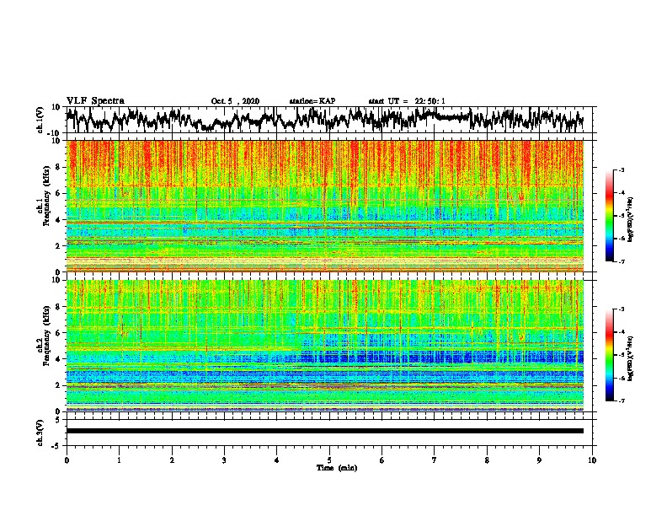Click time axis tick label "5"
The width and height of the screenshot is (667, 516).
pyautogui.click(x=329, y=460)
